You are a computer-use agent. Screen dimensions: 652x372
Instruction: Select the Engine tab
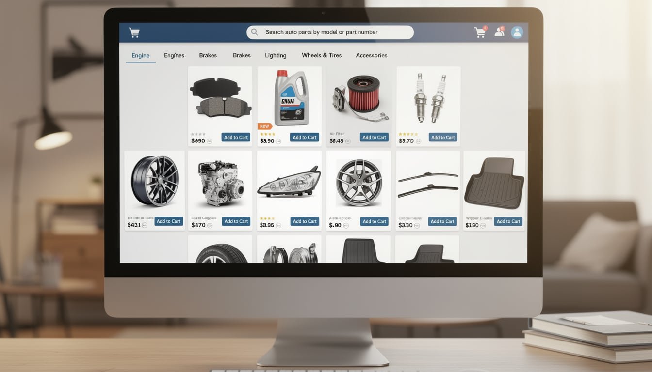tap(141, 55)
